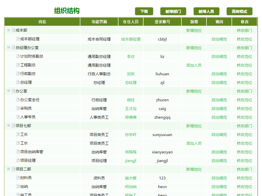
Task: Collapse the 办公室 department node
Action: (8, 91)
